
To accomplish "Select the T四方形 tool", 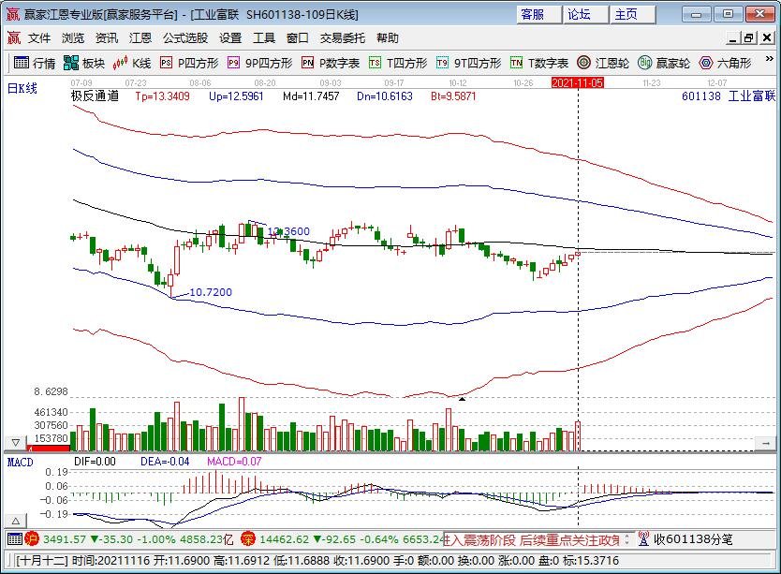I will [398, 63].
